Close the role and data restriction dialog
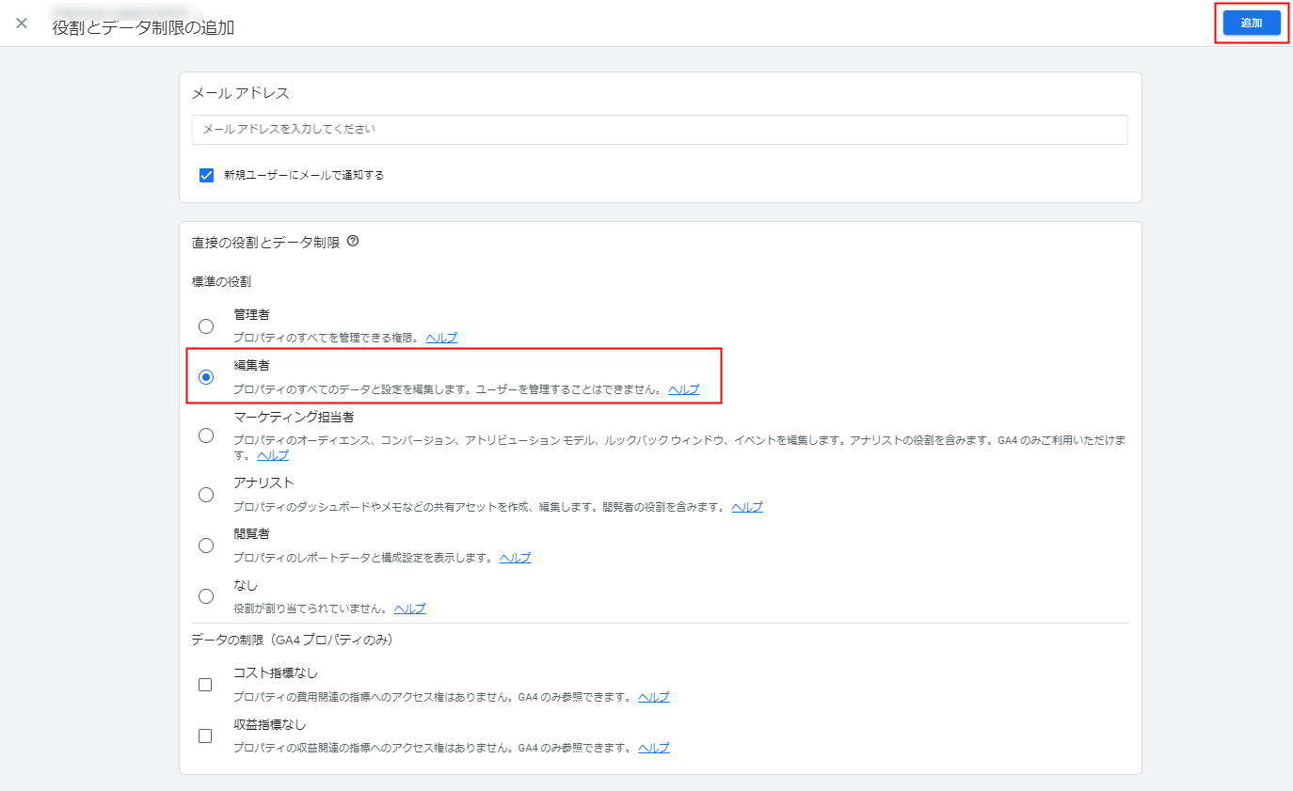The width and height of the screenshot is (1293, 791). click(x=22, y=24)
